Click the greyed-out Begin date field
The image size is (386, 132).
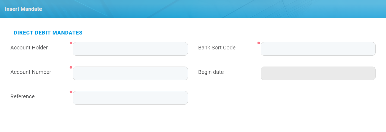pos(318,73)
